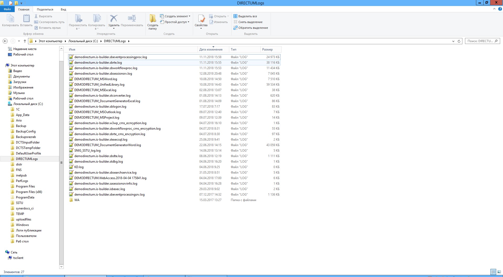The height and width of the screenshot is (277, 503).
Task: Select the WA folder icon
Action: (x=71, y=200)
